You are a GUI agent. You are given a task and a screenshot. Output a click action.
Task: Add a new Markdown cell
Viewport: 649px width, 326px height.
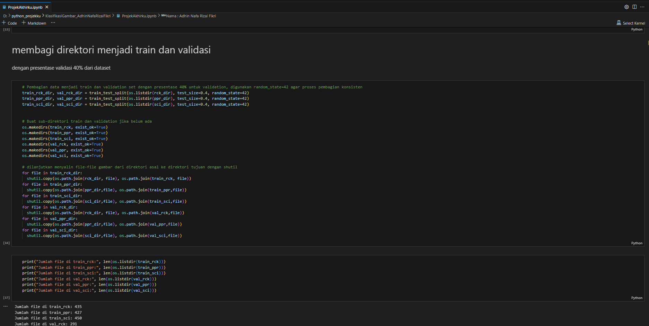(34, 23)
